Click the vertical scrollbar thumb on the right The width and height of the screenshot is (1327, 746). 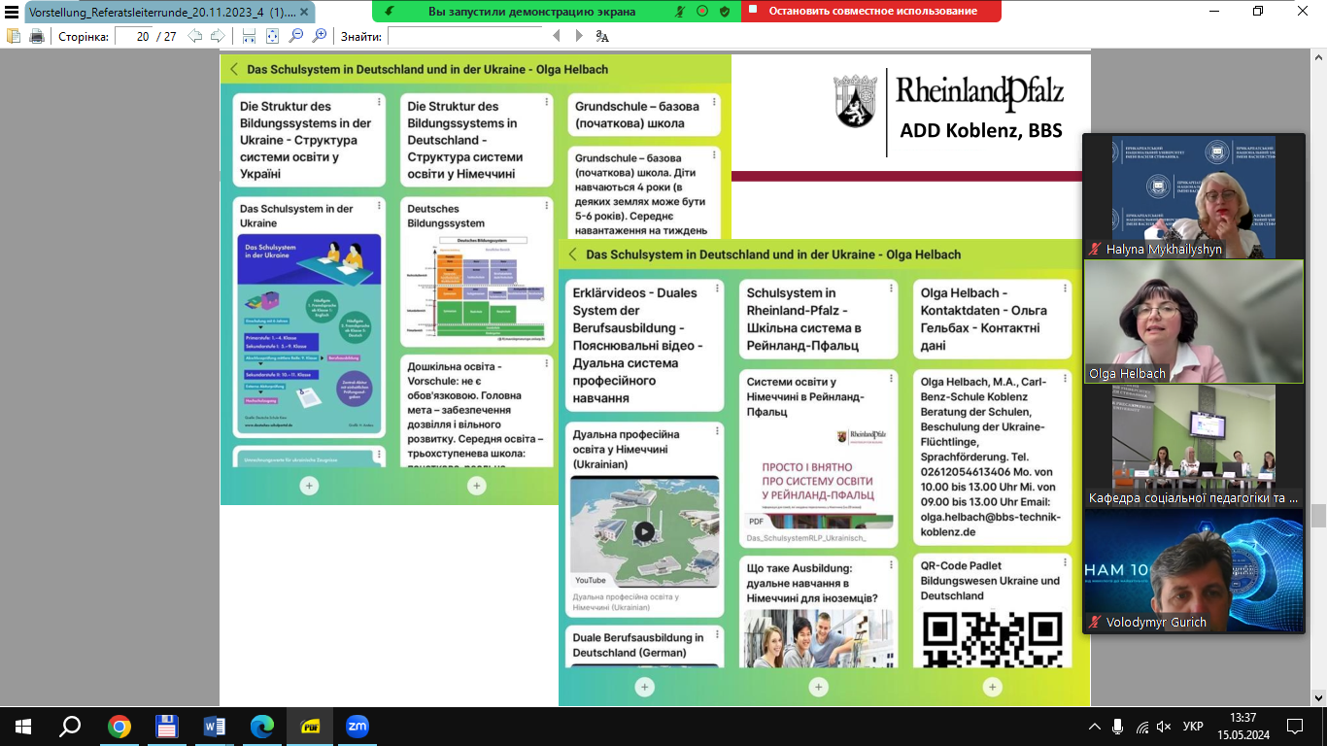click(1318, 515)
